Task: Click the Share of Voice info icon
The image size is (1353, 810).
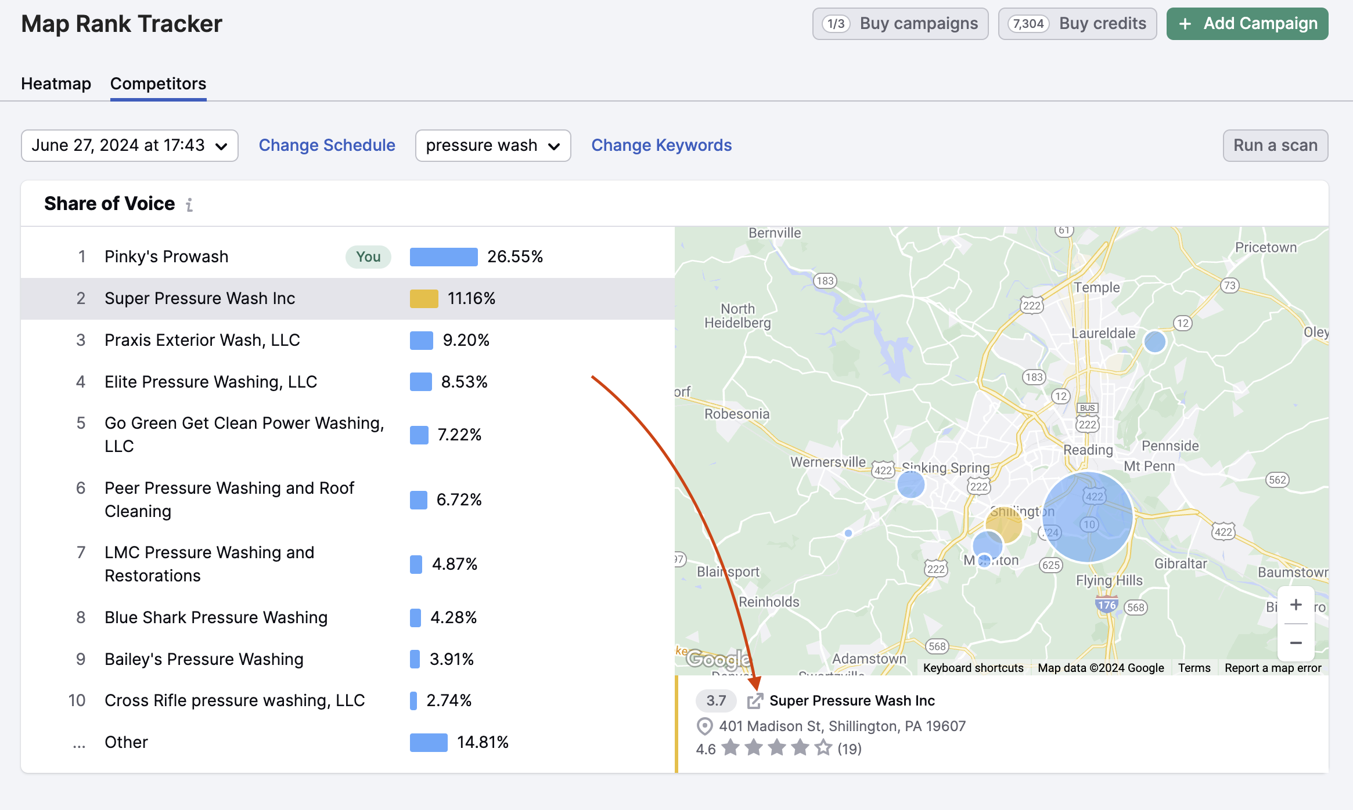Action: (189, 204)
